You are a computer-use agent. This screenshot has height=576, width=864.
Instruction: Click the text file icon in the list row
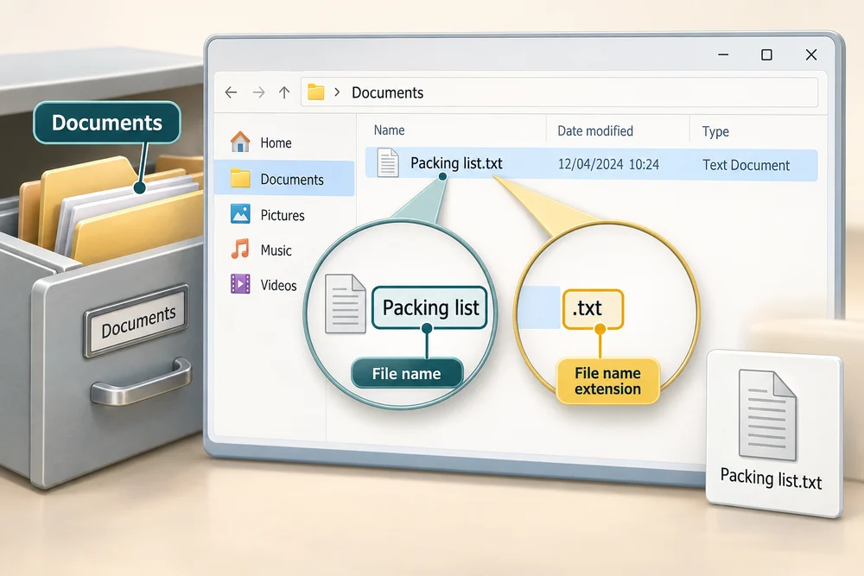[388, 163]
